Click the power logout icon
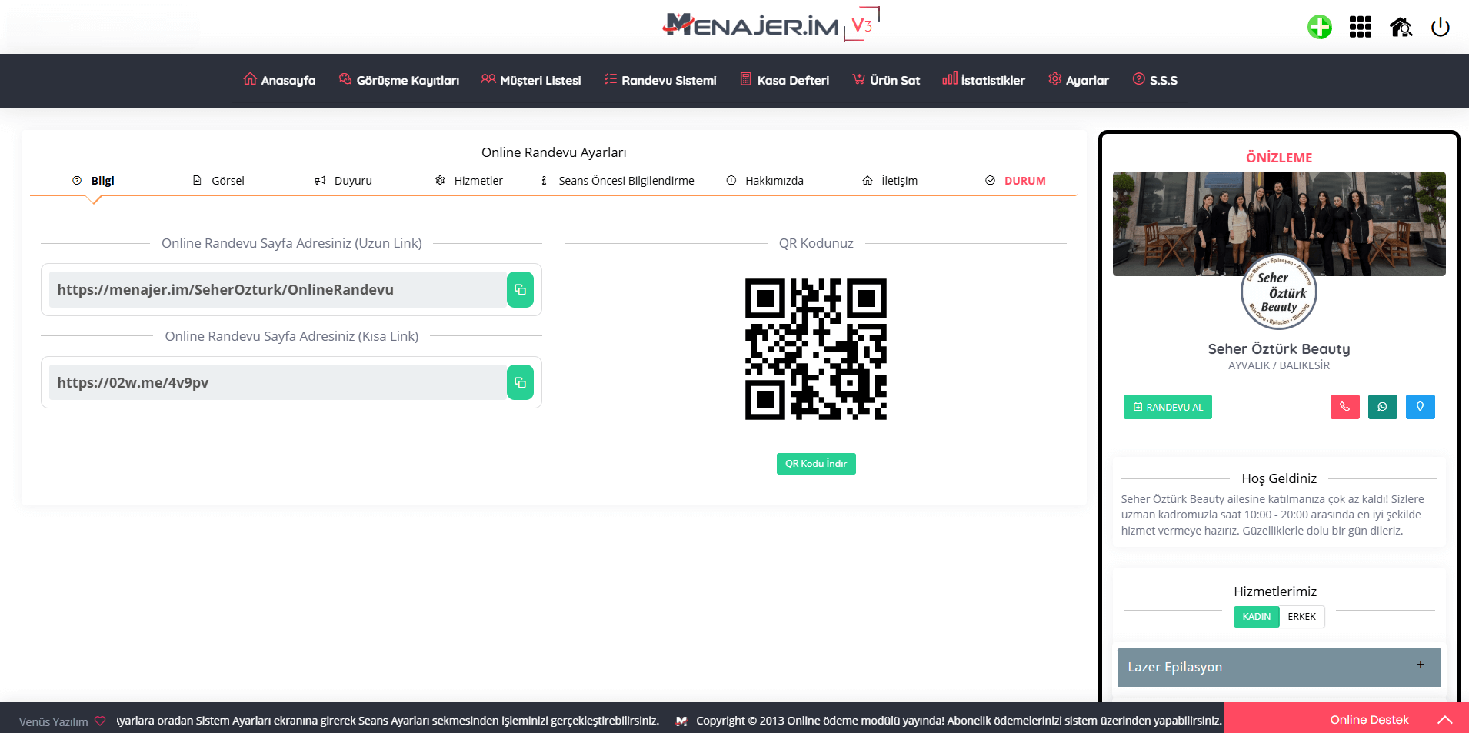This screenshot has height=733, width=1469. (x=1440, y=28)
